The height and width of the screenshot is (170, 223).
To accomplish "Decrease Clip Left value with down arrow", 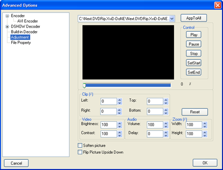I will point(120,103).
